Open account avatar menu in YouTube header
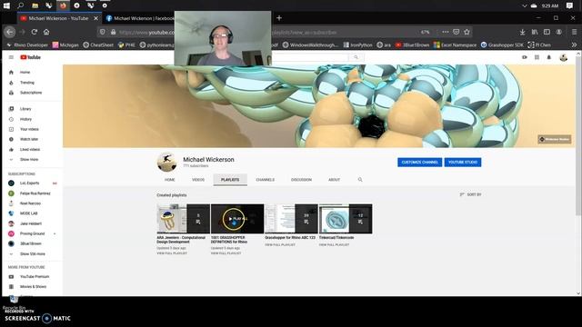 click(x=564, y=57)
